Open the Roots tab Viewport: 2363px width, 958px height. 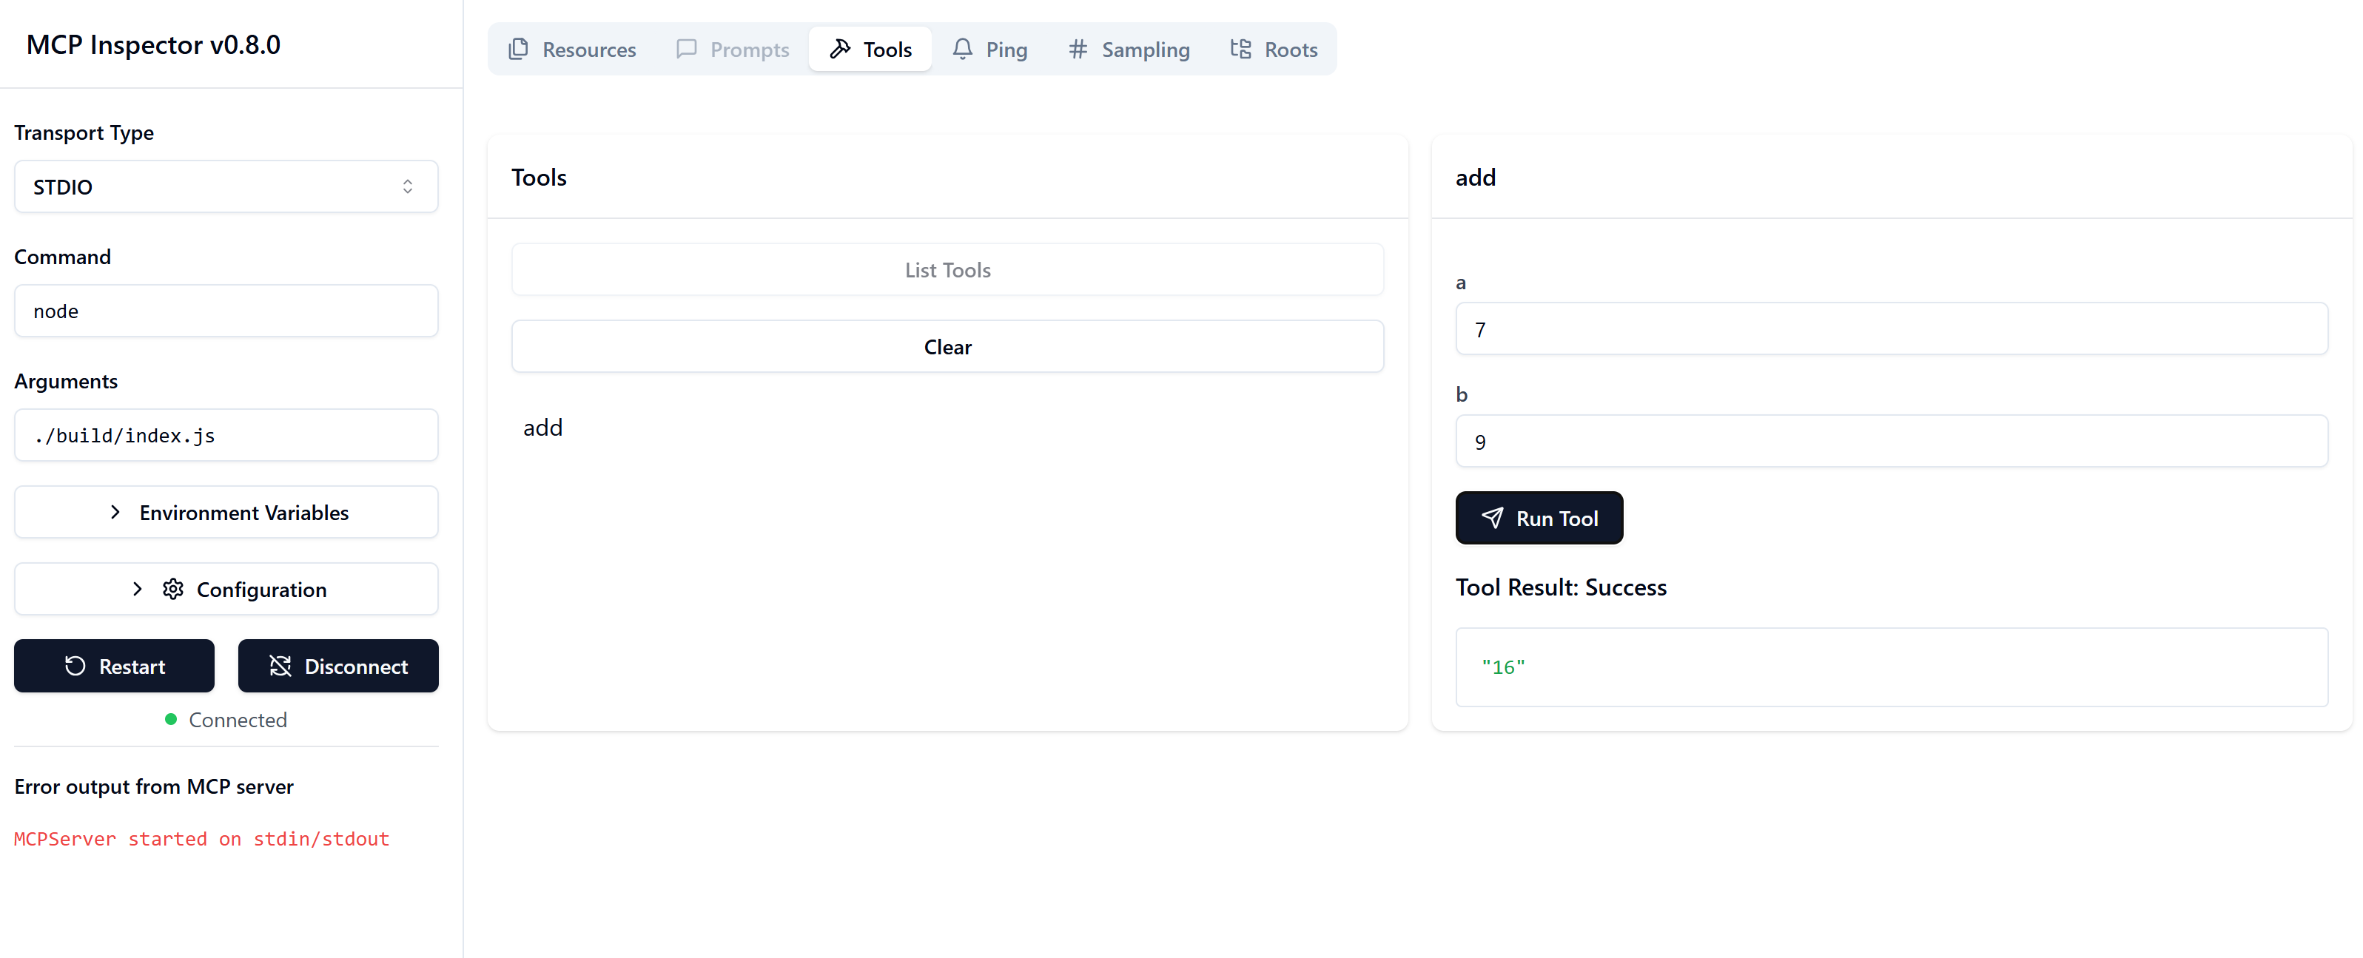coord(1273,49)
